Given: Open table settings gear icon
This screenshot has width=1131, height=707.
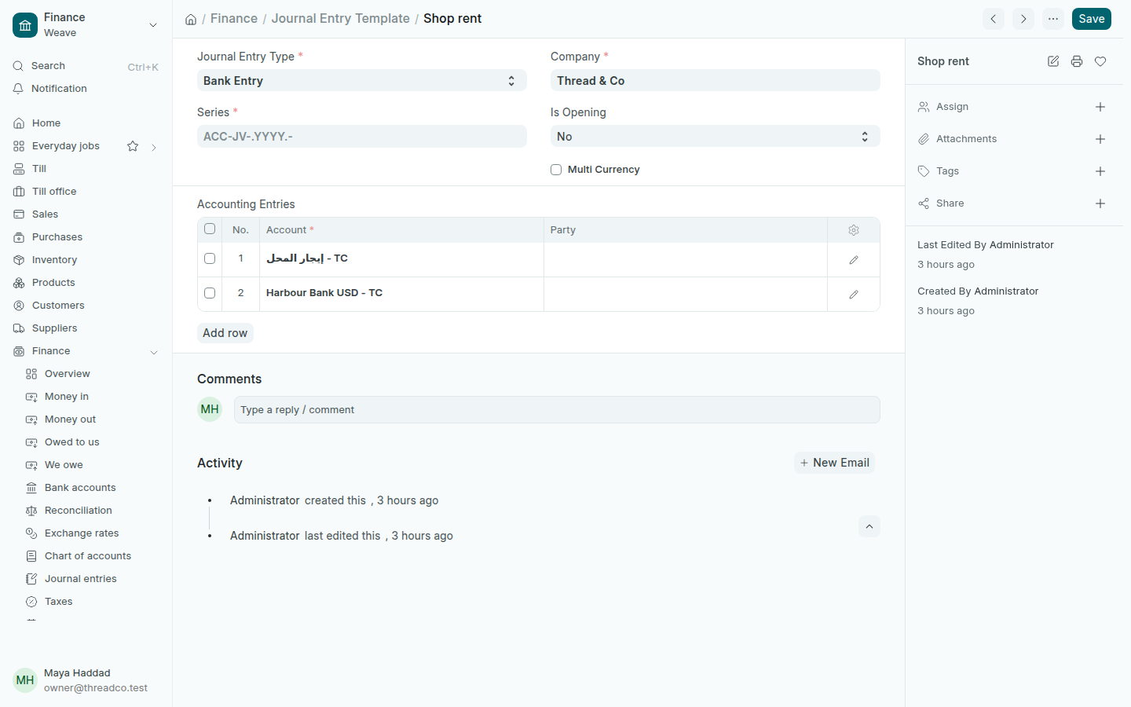Looking at the screenshot, I should (x=854, y=230).
